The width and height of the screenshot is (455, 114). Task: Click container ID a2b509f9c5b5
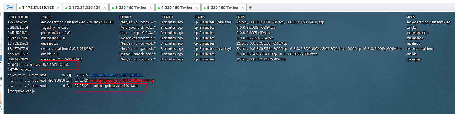pos(18,22)
